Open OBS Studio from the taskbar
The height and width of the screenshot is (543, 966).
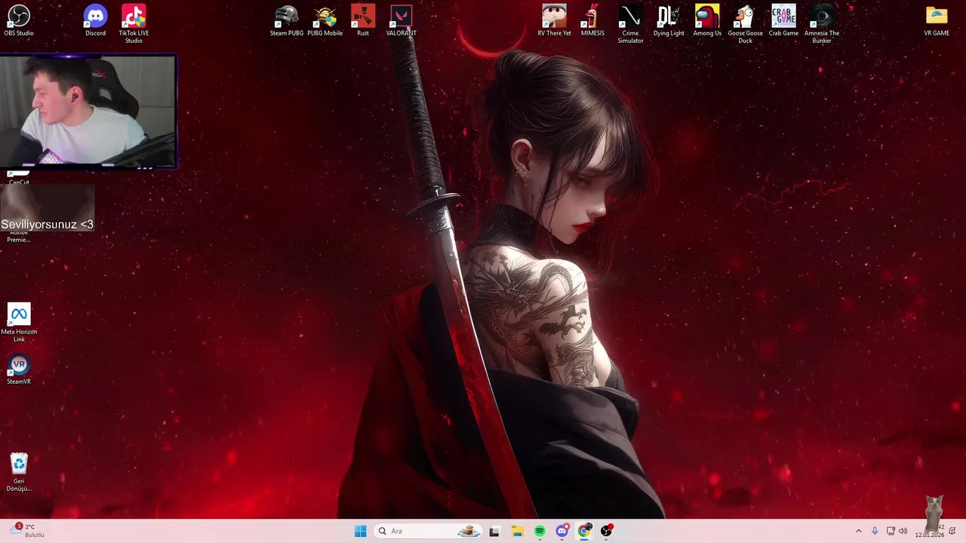click(606, 531)
